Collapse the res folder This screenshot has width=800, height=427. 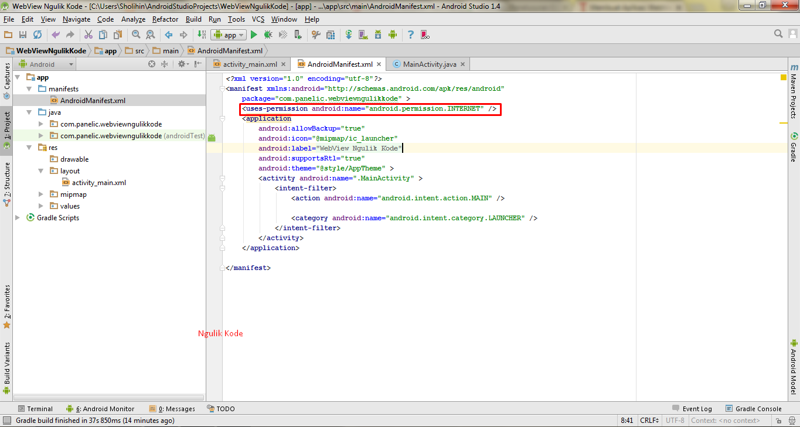point(29,148)
